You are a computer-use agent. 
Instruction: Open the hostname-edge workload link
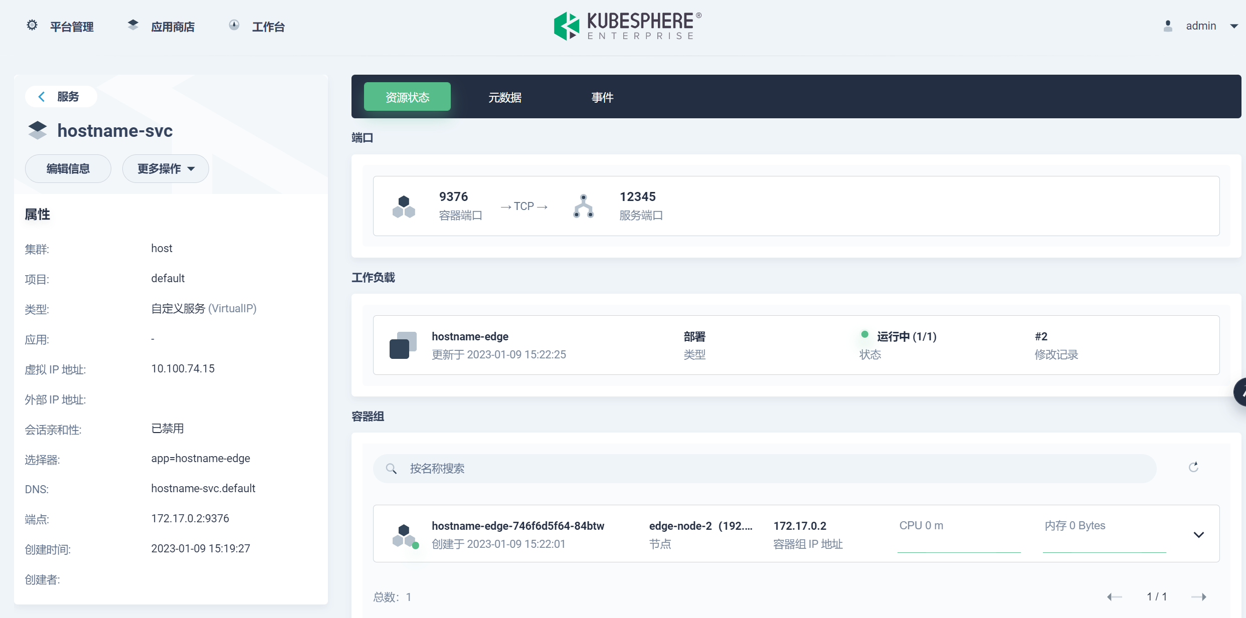pyautogui.click(x=469, y=336)
